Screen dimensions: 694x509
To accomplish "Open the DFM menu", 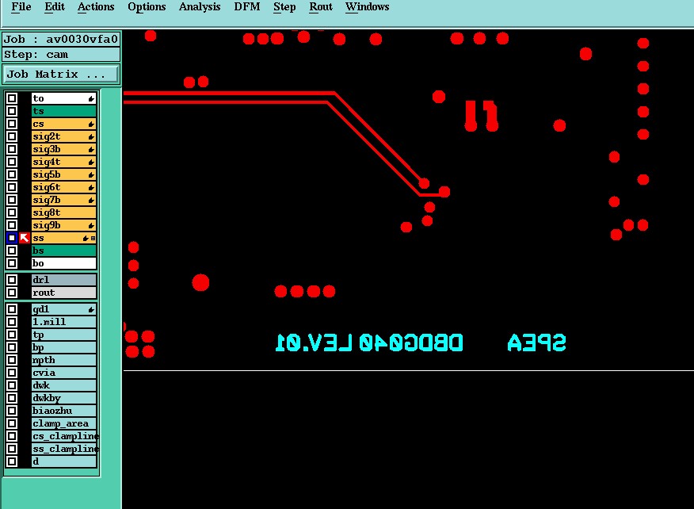I will [x=247, y=7].
